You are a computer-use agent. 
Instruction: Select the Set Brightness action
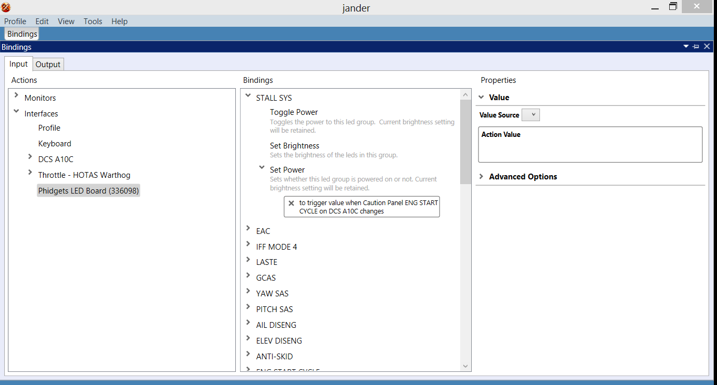(295, 146)
